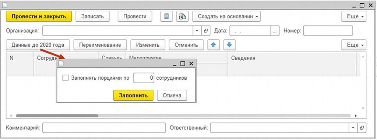The width and height of the screenshot is (377, 140).
Task: Open the document movements report icon
Action: tap(166, 16)
